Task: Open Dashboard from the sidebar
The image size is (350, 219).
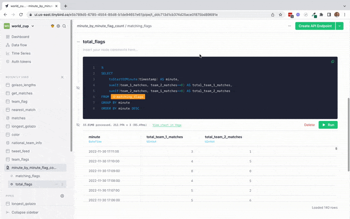Action: 20,37
